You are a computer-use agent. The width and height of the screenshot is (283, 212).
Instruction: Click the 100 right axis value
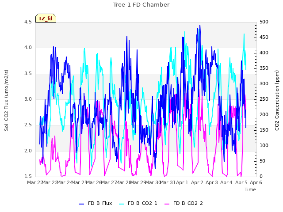click(x=264, y=146)
